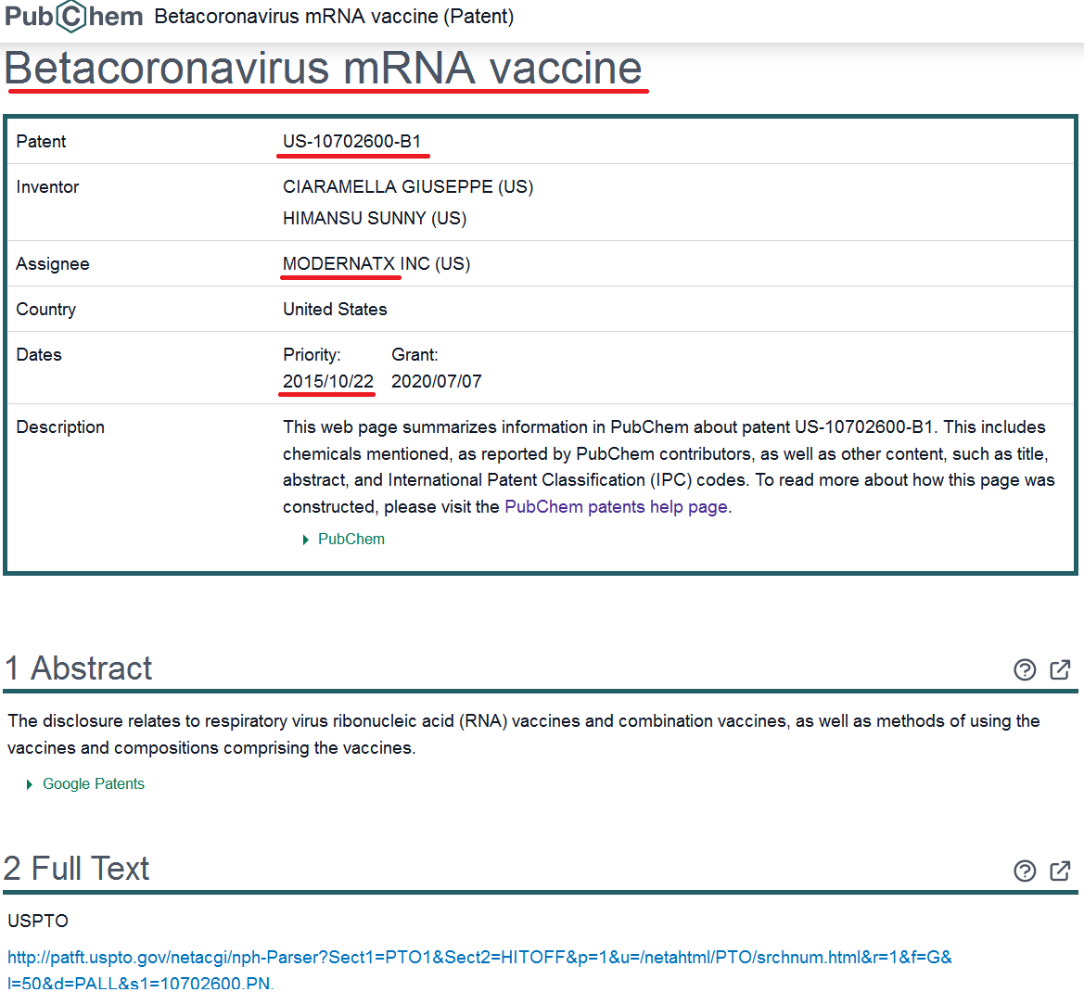Click inventor CIARAMELLA GIUSEPPE (US)

pos(408,187)
